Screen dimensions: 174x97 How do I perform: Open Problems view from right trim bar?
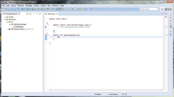[x=171, y=18]
